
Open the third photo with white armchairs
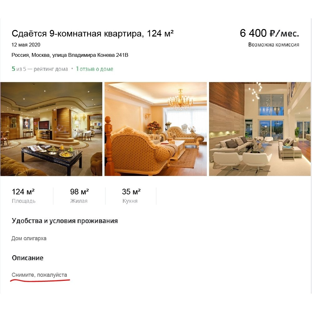click(260, 129)
